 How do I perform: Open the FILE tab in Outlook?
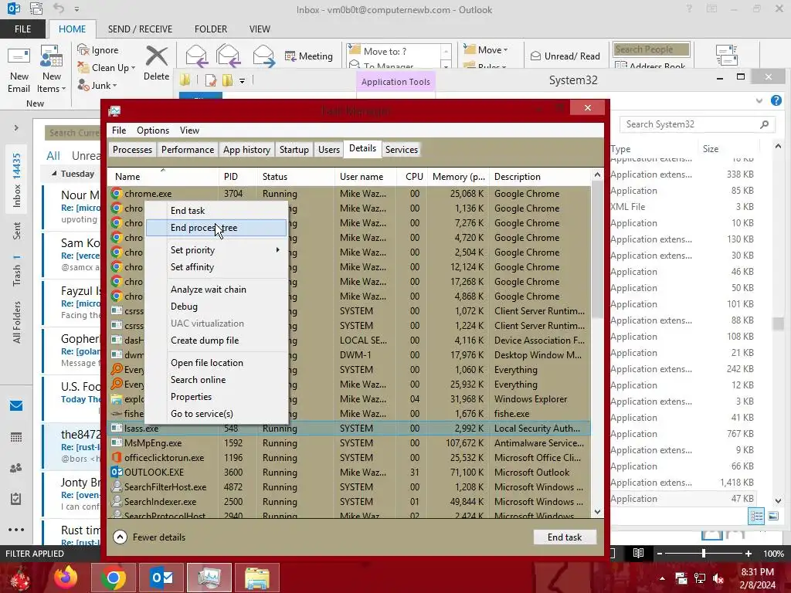[x=22, y=29]
